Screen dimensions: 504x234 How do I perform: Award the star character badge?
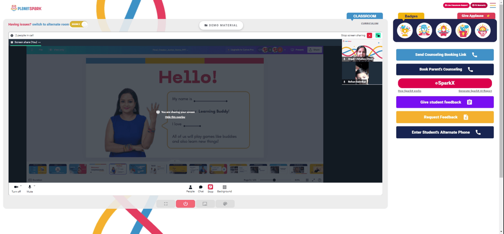(x=444, y=31)
